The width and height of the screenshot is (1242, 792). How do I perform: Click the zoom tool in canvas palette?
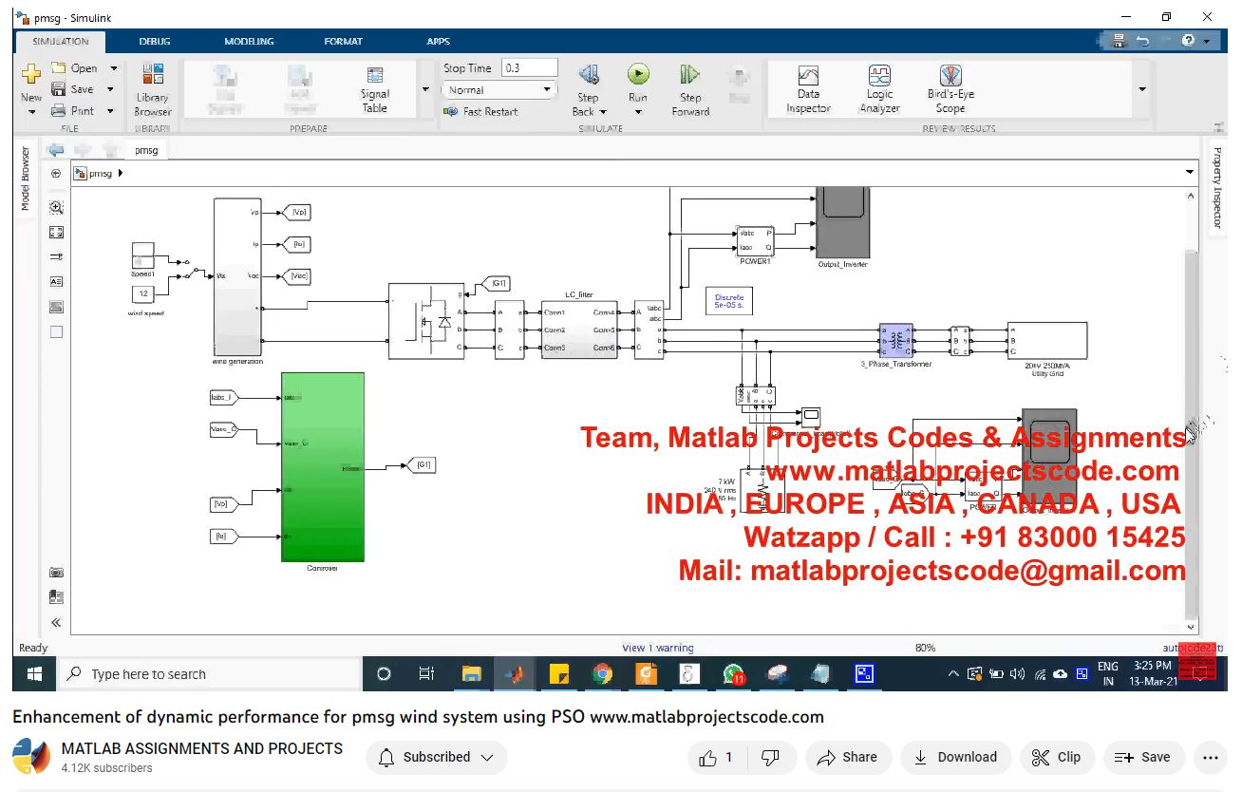tap(56, 207)
